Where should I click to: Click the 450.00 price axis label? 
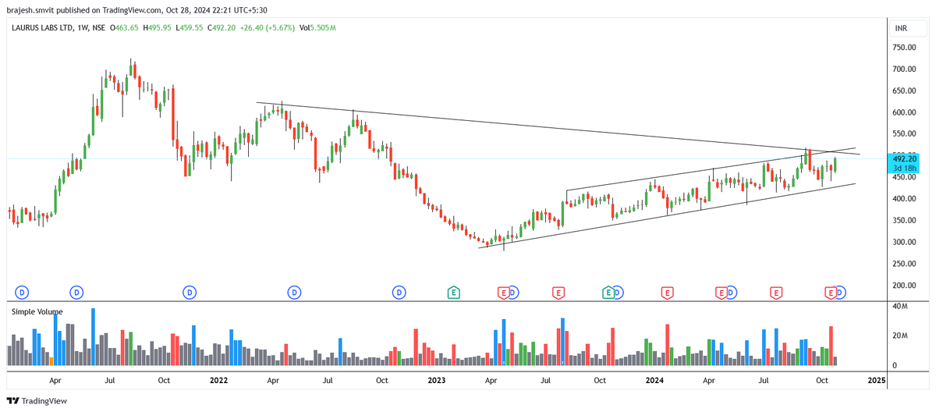(904, 177)
